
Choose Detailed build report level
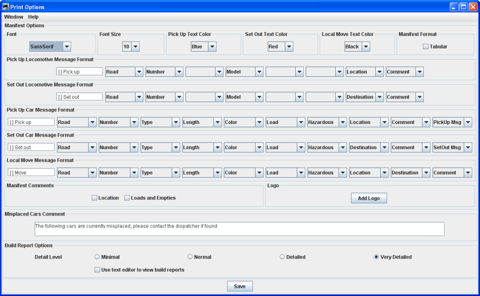(282, 257)
